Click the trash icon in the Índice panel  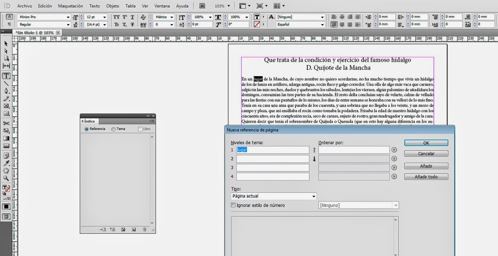144,229
